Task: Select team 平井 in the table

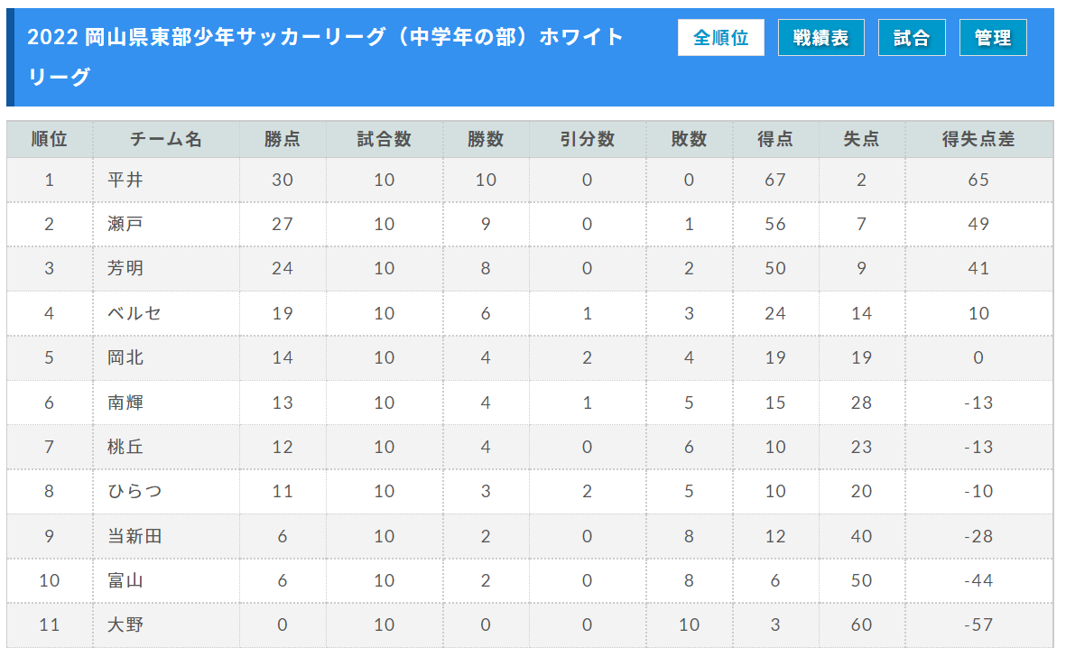Action: click(x=125, y=180)
